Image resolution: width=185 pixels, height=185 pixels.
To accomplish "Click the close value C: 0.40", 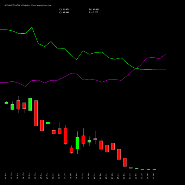I will (x=64, y=10).
